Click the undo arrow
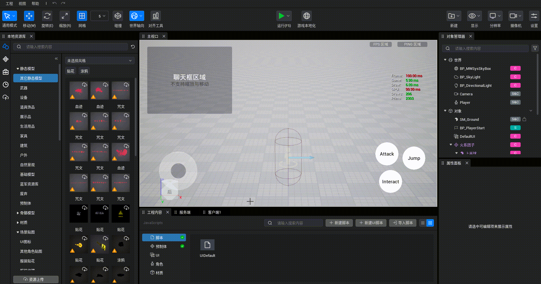Screen dimensions: 541x284 (x=54, y=3)
